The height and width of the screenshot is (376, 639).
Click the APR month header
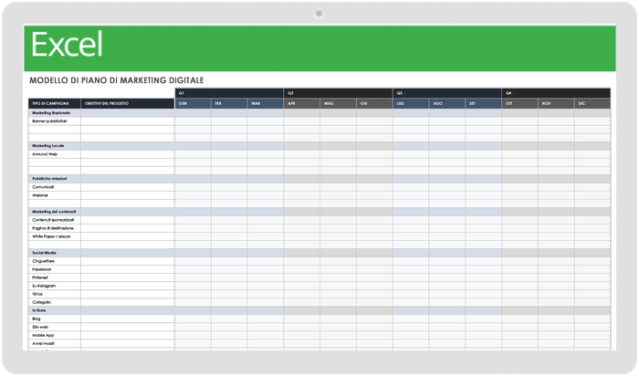click(x=302, y=103)
